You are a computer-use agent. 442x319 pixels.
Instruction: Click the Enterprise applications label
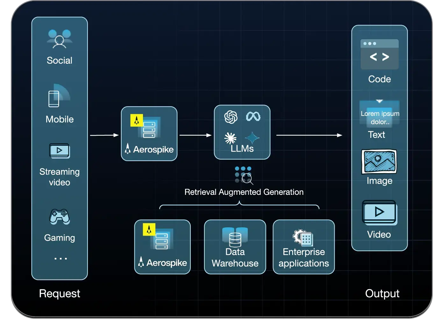click(304, 258)
